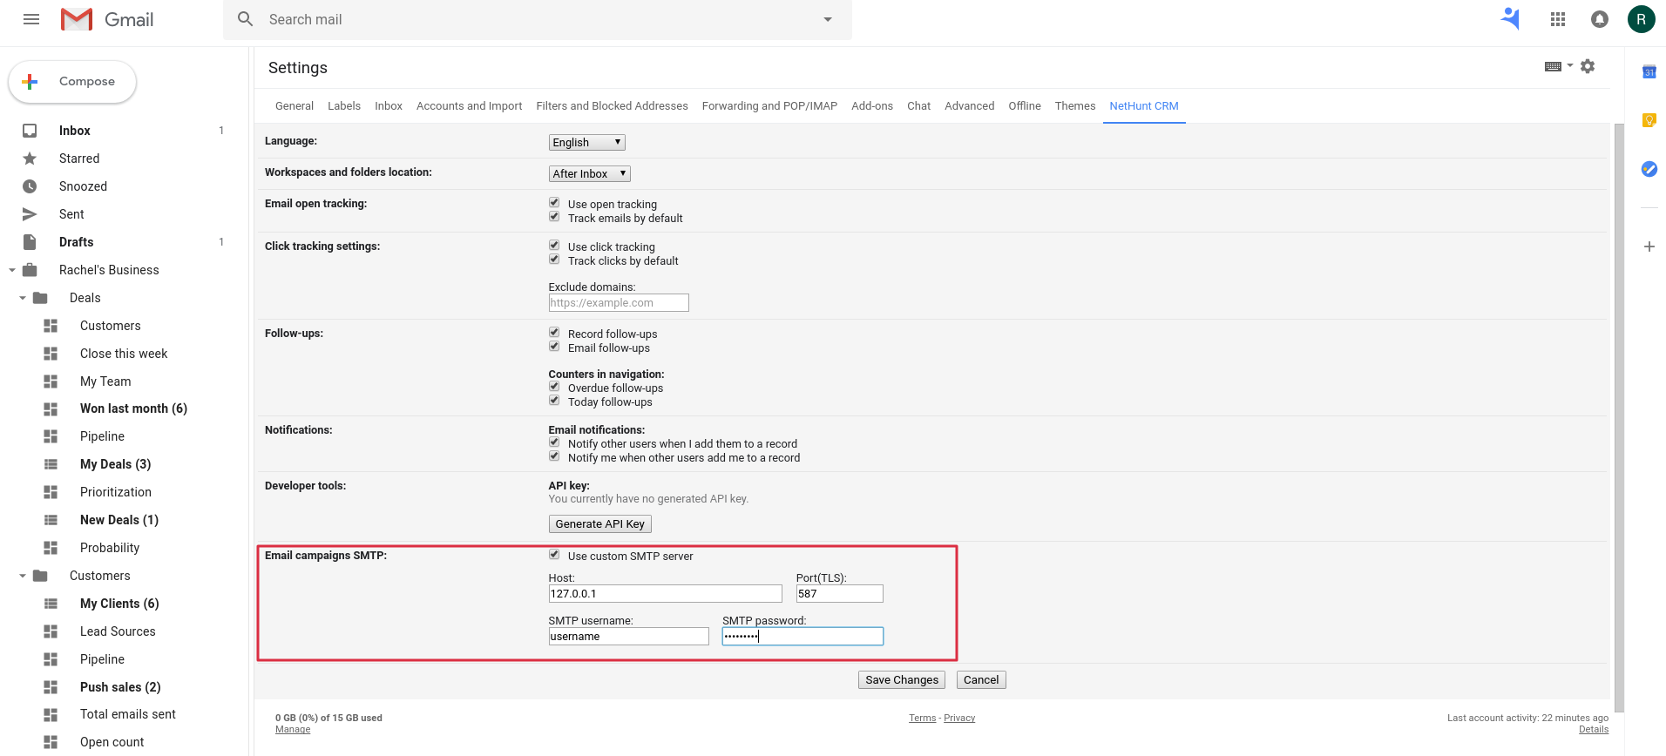The width and height of the screenshot is (1666, 756).
Task: Click the Exclude domains input field
Action: tap(619, 303)
